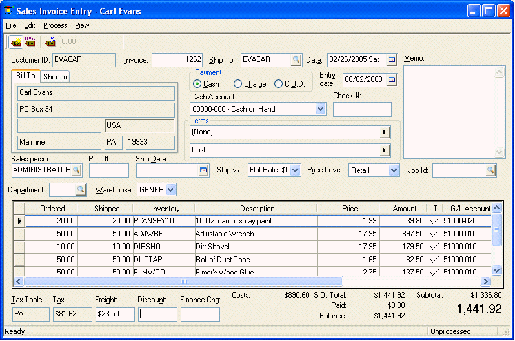Expand the Warehouse dropdown
Screen dimensions: 515x341
(x=170, y=190)
